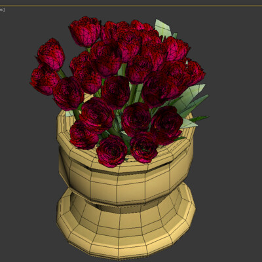Select the large rose just above right rim
Image resolution: width=262 pixels, height=262 pixels.
[167, 126]
